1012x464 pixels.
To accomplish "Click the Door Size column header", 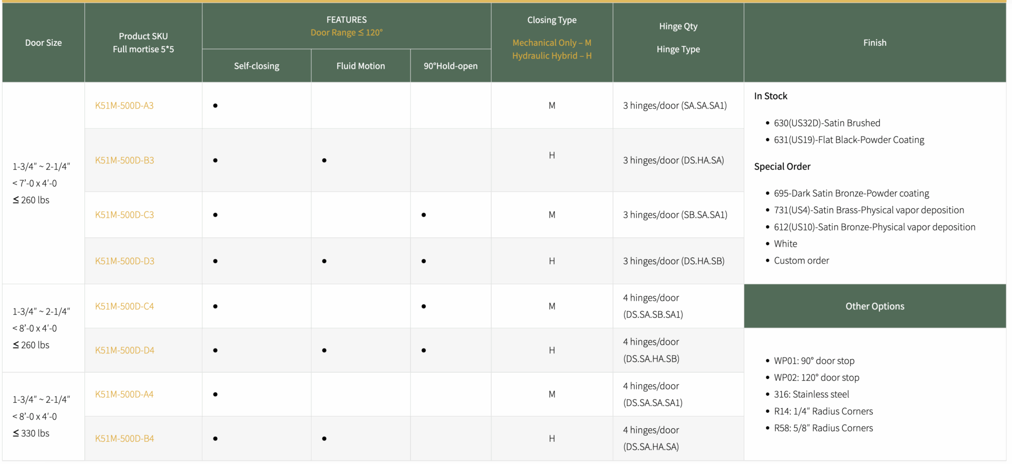I will [43, 43].
